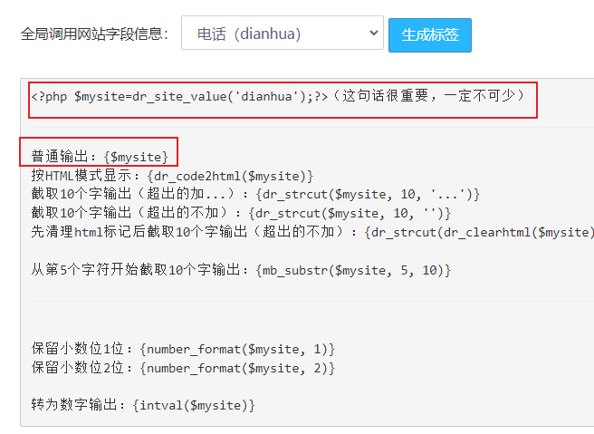Click the number_format($mysite, 1) line
Screen dimensions: 594x434
(x=183, y=349)
